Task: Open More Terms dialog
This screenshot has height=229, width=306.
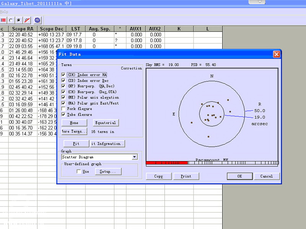Action: point(74,131)
